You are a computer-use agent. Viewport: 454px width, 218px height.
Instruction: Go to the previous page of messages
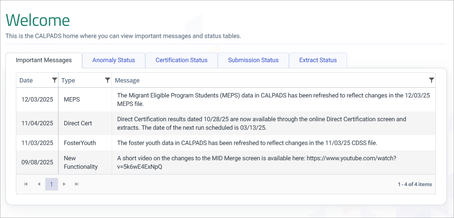pos(38,184)
